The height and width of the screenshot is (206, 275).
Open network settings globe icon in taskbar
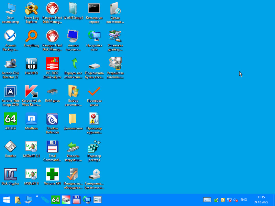(x=87, y=200)
